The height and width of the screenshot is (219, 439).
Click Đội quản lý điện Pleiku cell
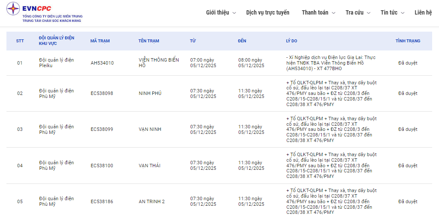tap(56, 63)
